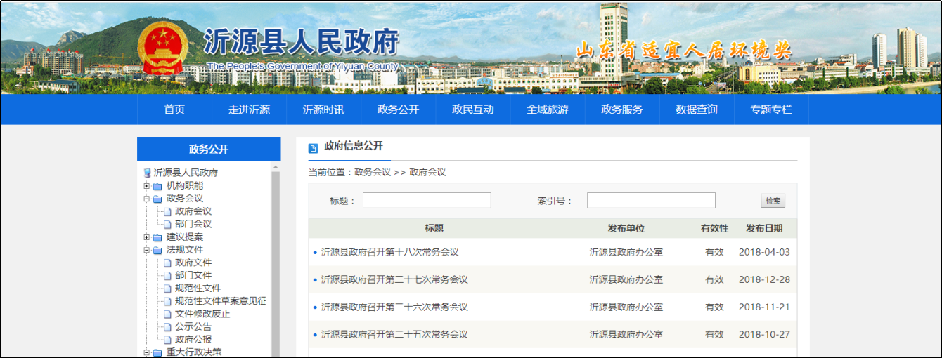Open the 政务公开 navigation menu item

coord(398,110)
